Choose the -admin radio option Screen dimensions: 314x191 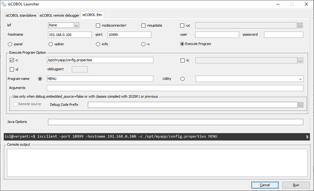tap(51, 44)
